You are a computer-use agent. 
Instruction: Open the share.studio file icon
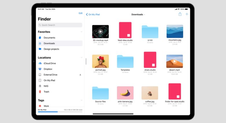point(150,60)
